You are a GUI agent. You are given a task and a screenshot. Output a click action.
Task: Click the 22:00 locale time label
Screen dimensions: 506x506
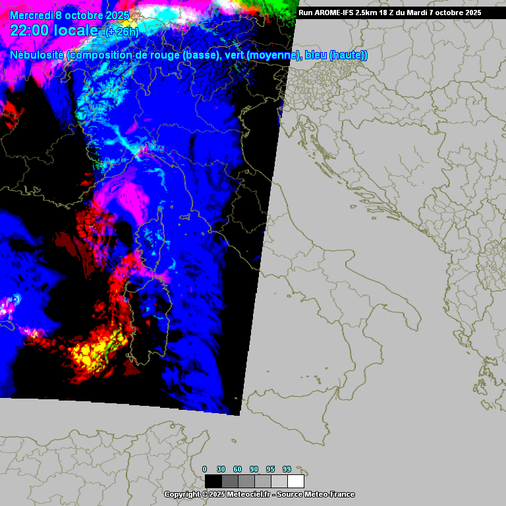coord(54,30)
